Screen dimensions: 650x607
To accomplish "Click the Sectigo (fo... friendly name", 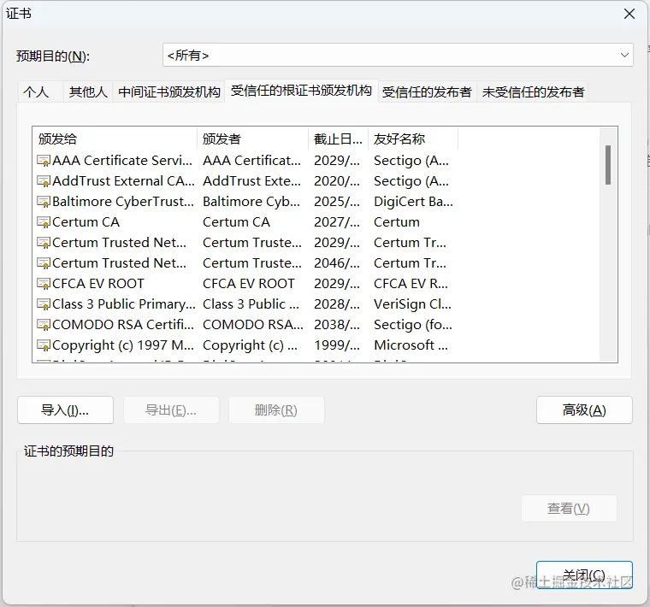I will (413, 324).
